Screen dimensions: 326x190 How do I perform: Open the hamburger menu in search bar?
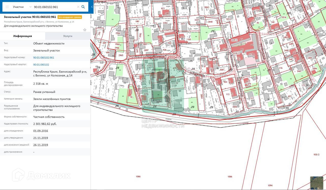click(7, 7)
